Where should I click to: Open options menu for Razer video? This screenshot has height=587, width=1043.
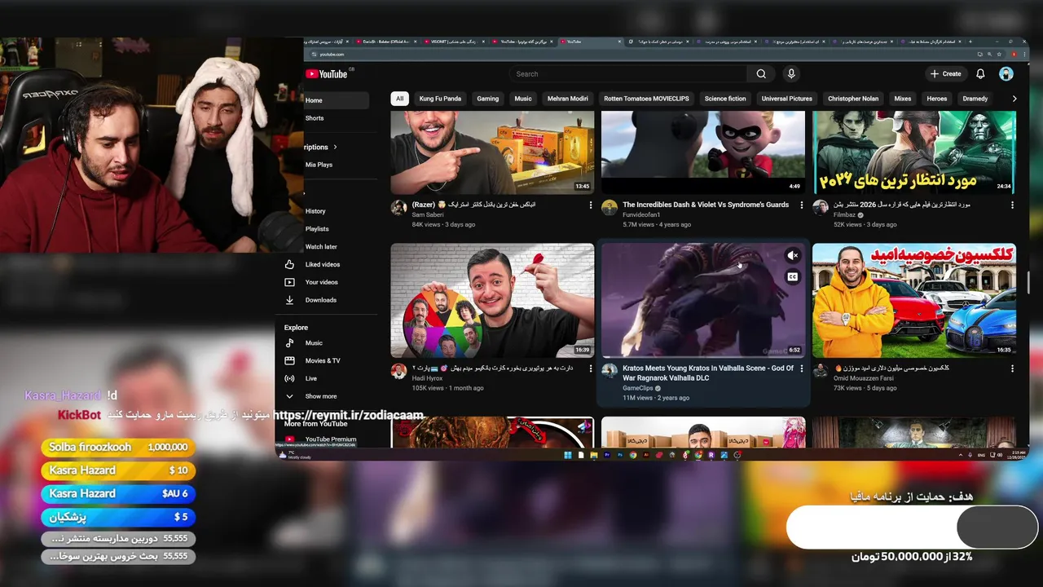coord(591,205)
